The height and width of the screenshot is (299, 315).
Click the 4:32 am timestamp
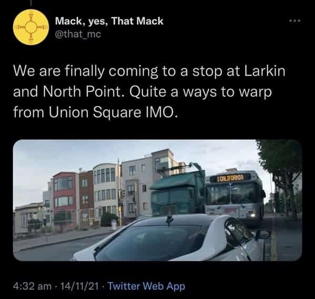33,286
